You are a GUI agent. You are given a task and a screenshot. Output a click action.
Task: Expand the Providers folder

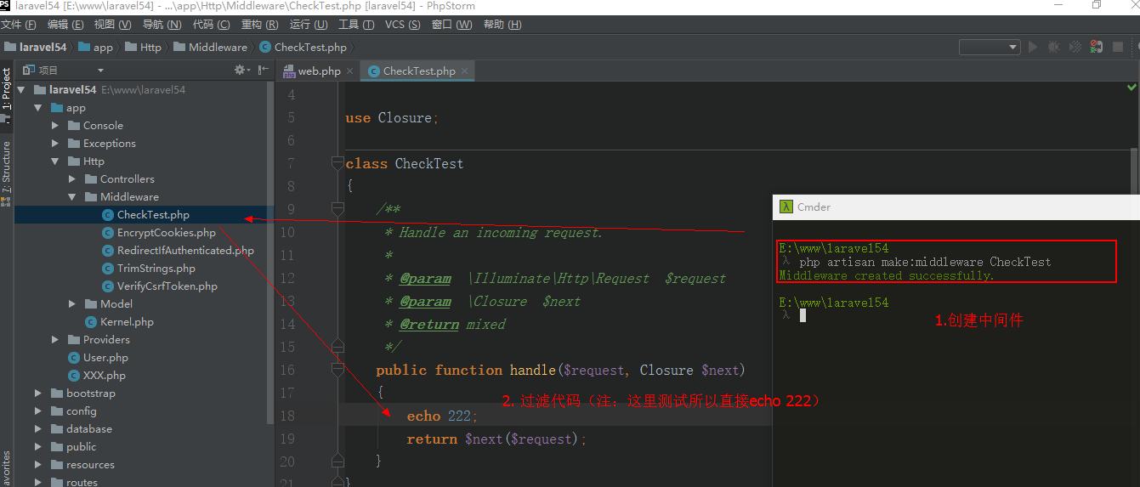point(55,340)
